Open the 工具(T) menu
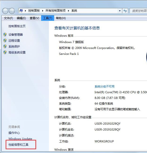 pyautogui.click(x=48, y=18)
